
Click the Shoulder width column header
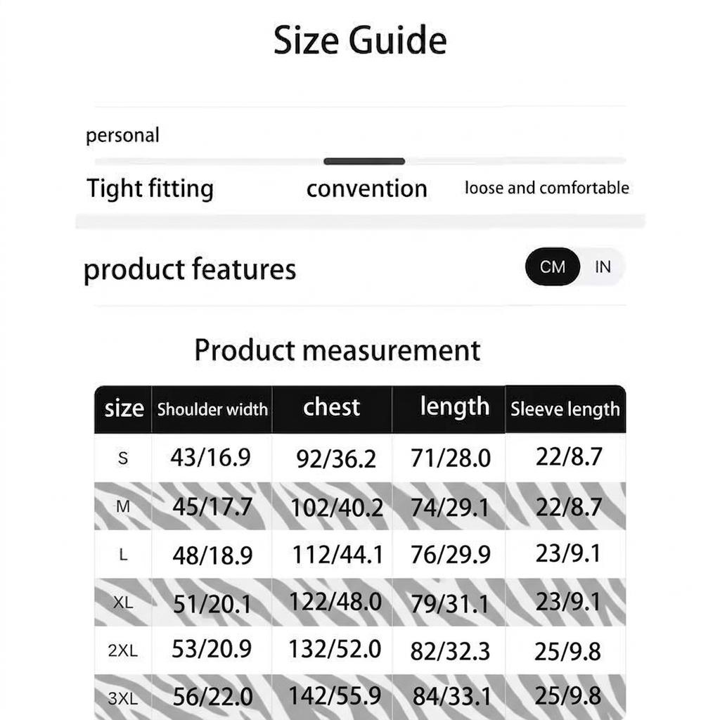coord(212,409)
